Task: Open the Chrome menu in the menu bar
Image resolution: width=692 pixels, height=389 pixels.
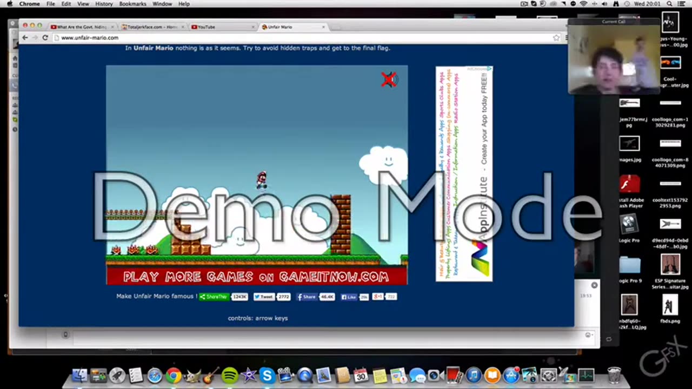Action: coord(29,4)
